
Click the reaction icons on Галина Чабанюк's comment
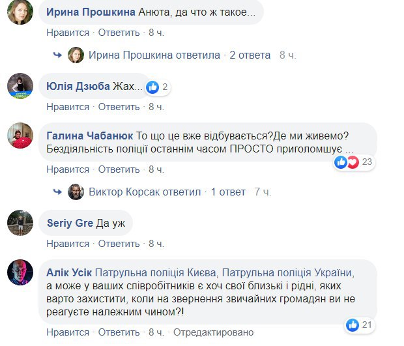[346, 162]
